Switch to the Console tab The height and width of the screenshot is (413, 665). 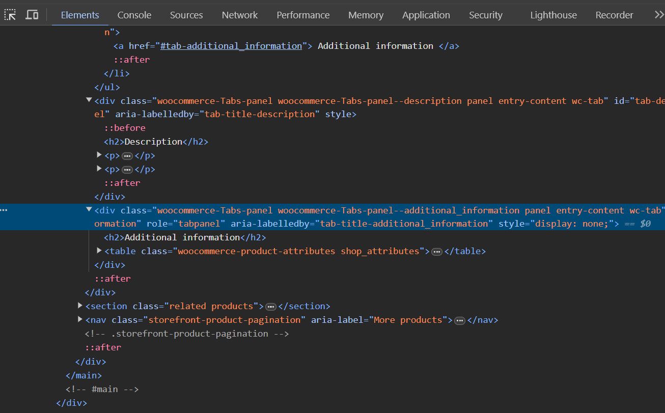pos(134,15)
